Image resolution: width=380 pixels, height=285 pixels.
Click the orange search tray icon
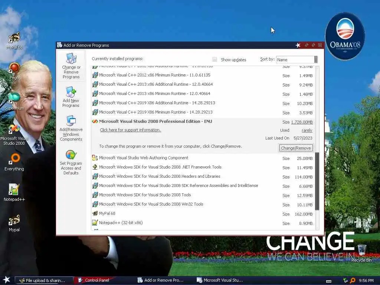click(353, 281)
